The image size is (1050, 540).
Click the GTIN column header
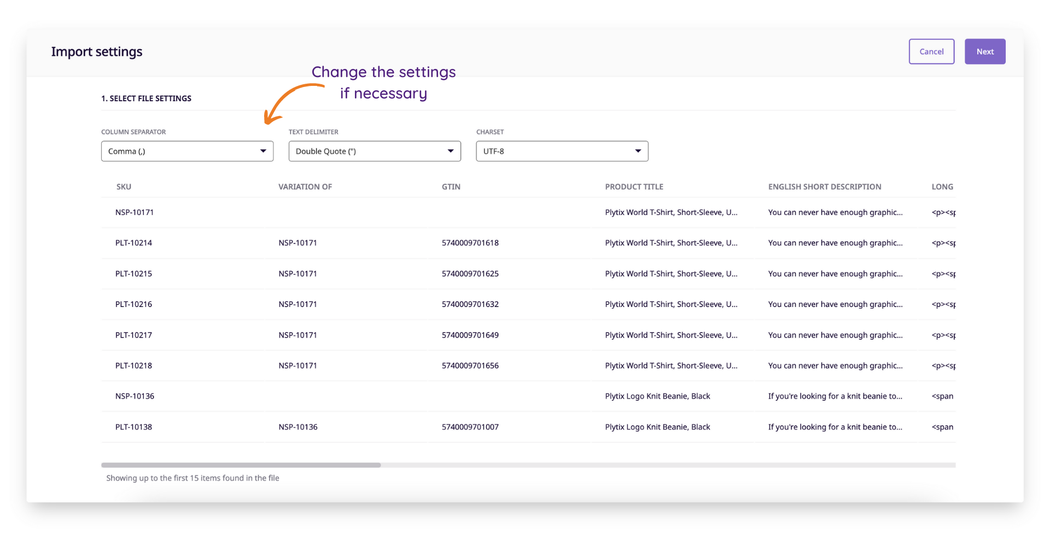(x=451, y=187)
